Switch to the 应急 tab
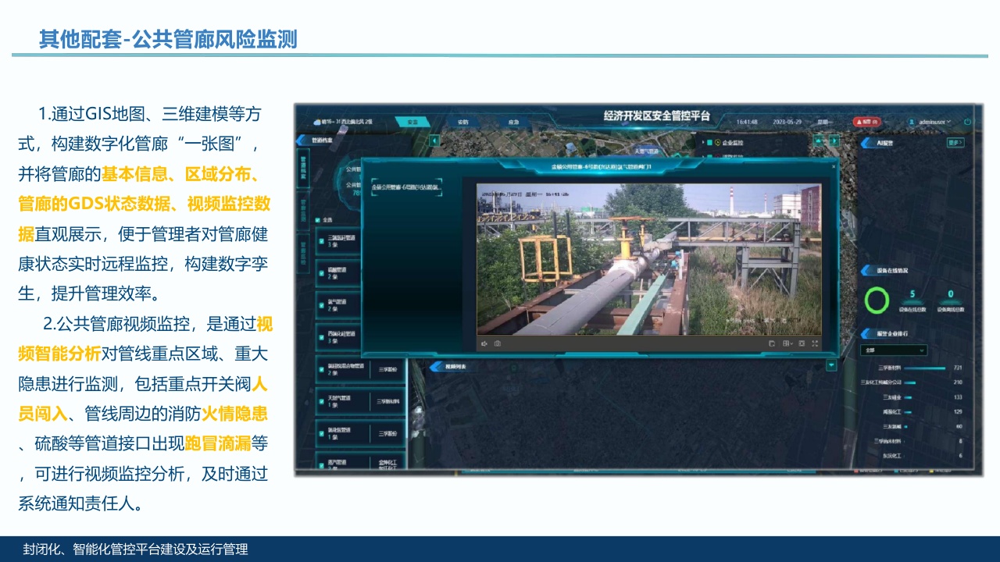The image size is (1000, 562). click(x=513, y=122)
